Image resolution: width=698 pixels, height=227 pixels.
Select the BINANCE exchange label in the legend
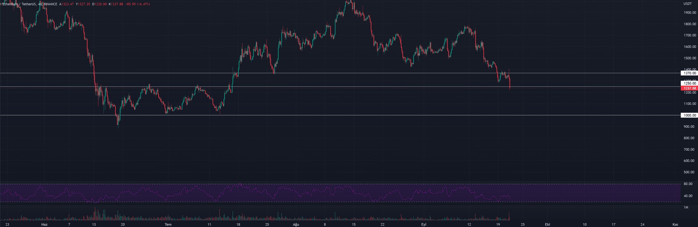coord(50,4)
